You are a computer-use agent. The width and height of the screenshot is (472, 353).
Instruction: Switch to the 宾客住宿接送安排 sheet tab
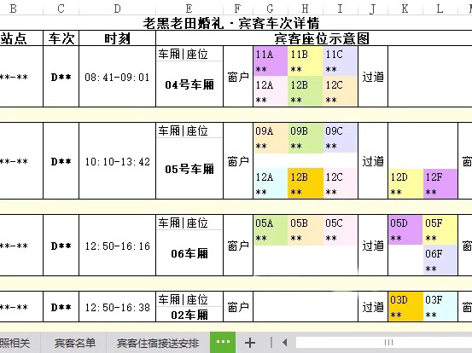pos(158,343)
